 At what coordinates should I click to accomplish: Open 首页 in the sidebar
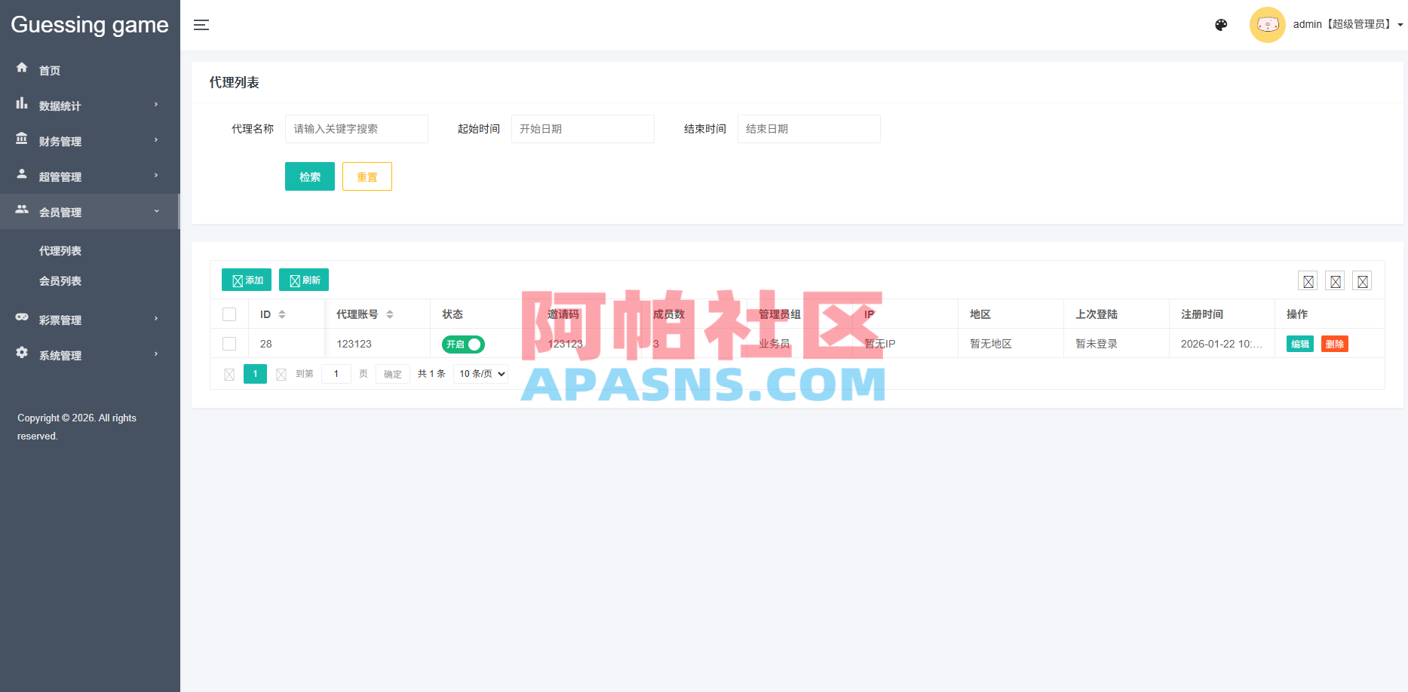point(50,71)
